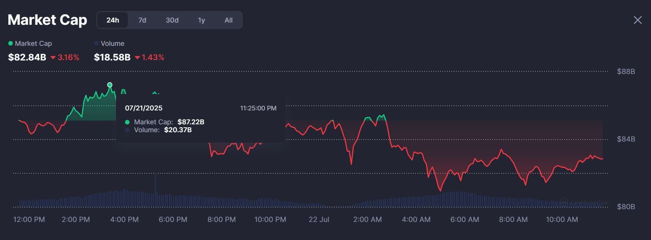The image size is (651, 240).
Task: Toggle the Volume series legend
Action: coord(96,44)
